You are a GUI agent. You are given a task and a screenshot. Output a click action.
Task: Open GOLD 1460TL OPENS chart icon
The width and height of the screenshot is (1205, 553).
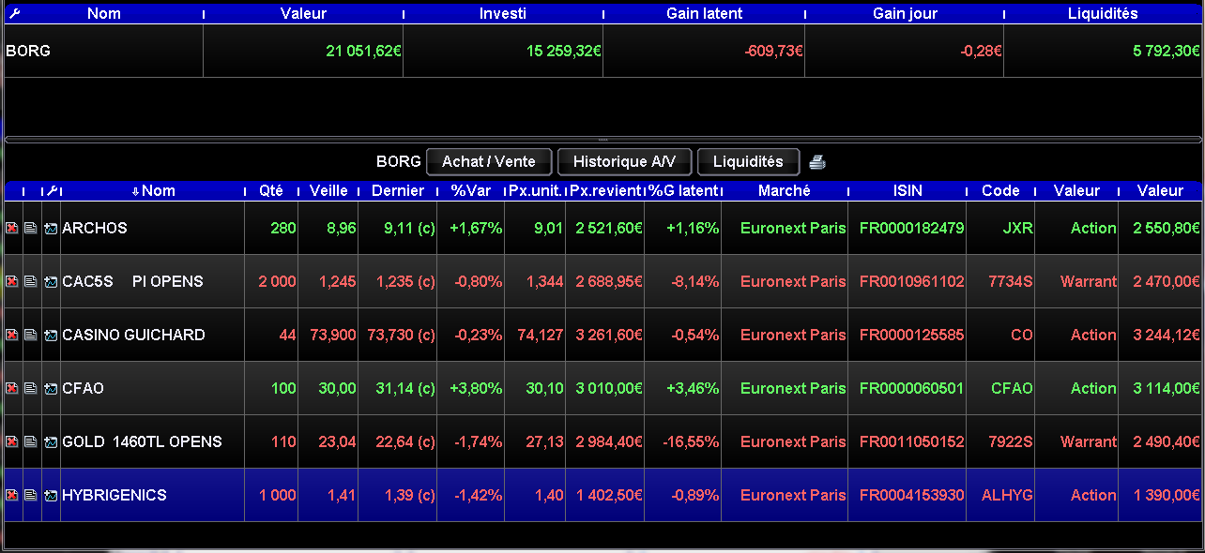click(51, 441)
